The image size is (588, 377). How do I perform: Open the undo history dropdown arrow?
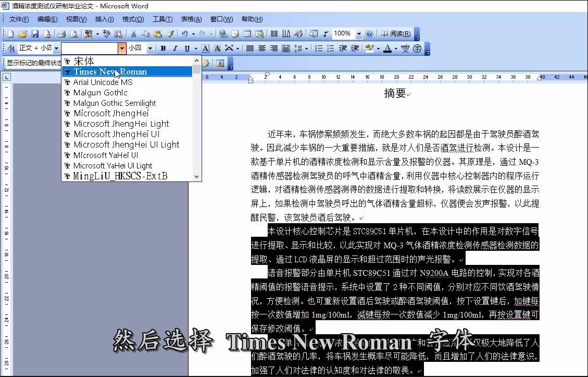tap(194, 34)
